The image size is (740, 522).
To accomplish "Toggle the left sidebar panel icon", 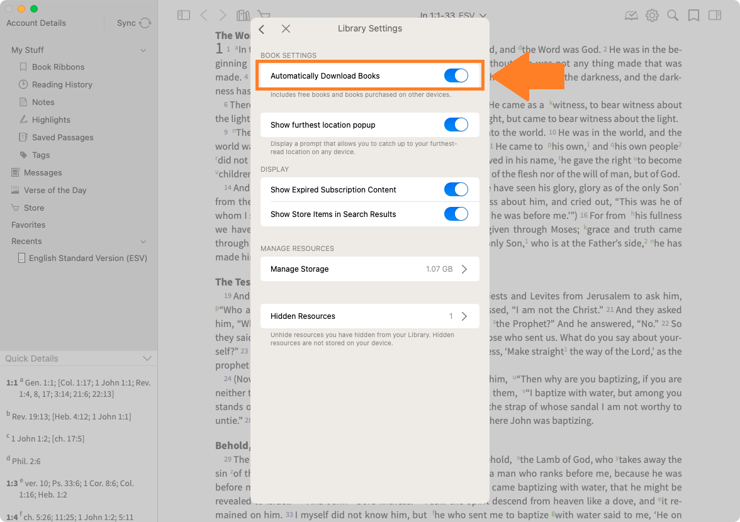I will (x=184, y=15).
